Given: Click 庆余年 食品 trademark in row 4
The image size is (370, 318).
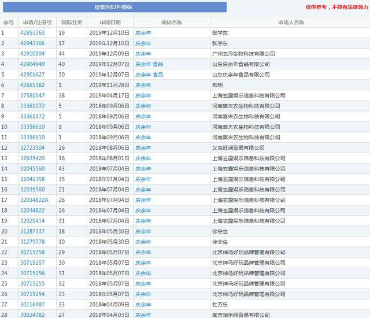Looking at the screenshot, I should point(149,64).
